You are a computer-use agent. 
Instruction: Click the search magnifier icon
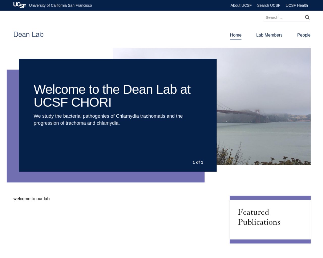(x=307, y=17)
